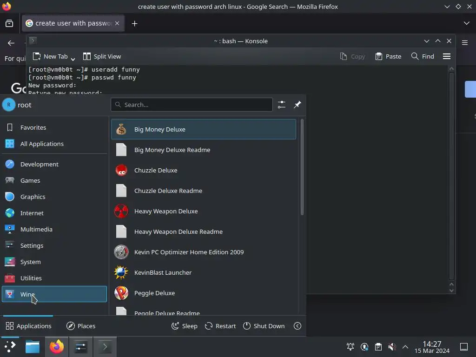Screen dimensions: 476x357
Task: Click Konsole title bar prompt icon
Action: tap(33, 40)
